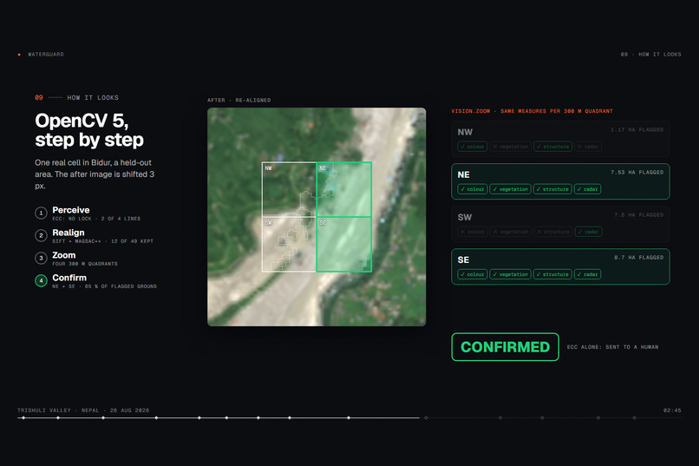Click '1.17 HA FLAGGED' in the NW card
699x466 pixels.
point(637,130)
